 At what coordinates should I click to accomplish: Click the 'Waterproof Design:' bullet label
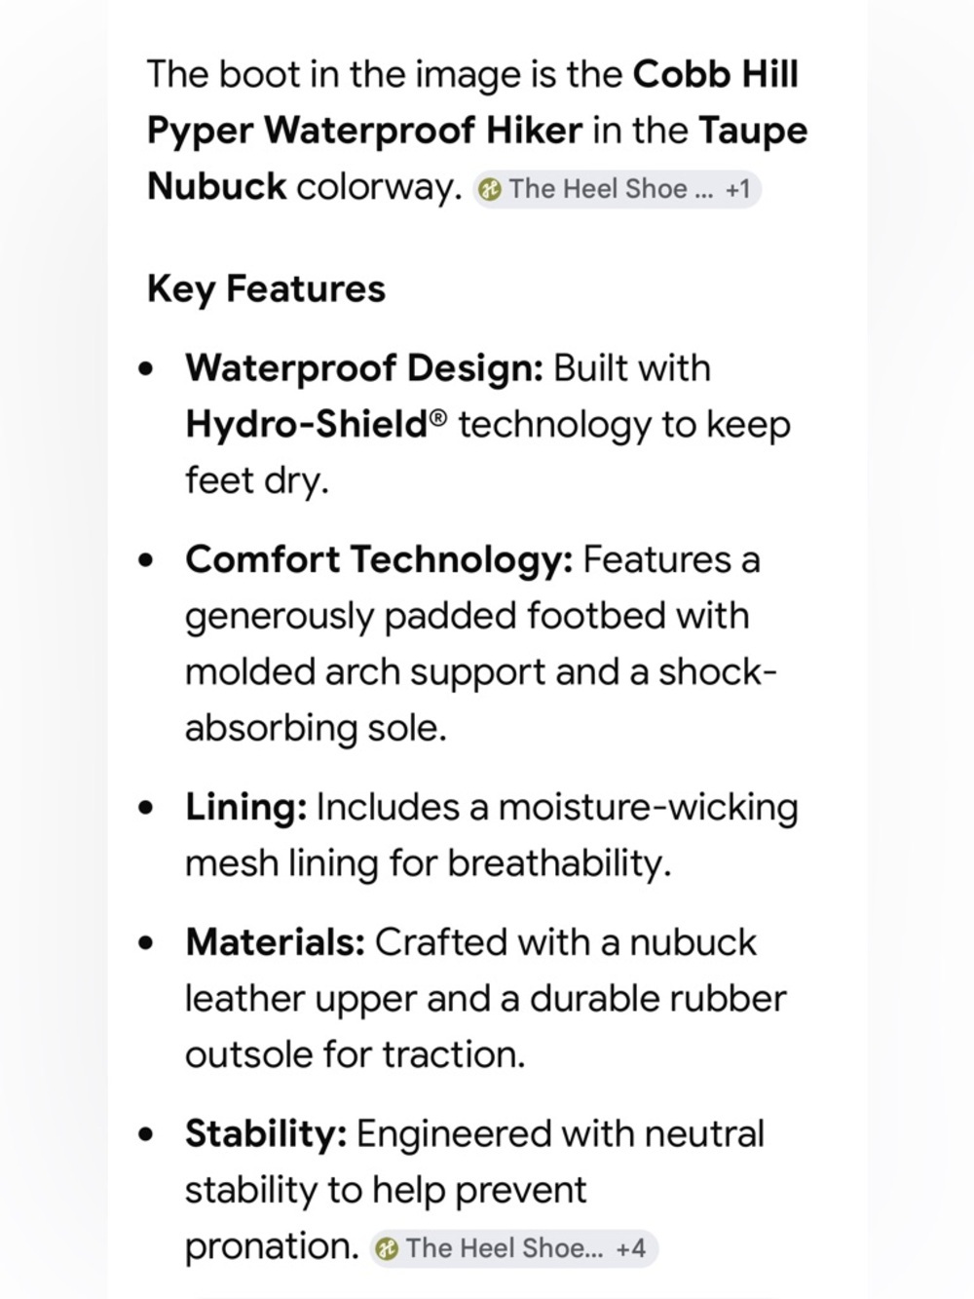[364, 368]
